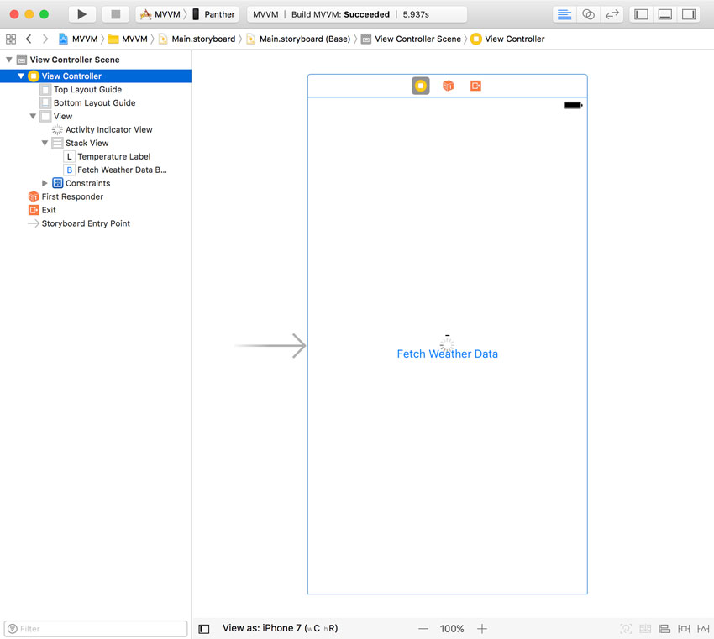714x639 pixels.
Task: Click the temperature dash label on canvas
Action: tap(447, 335)
